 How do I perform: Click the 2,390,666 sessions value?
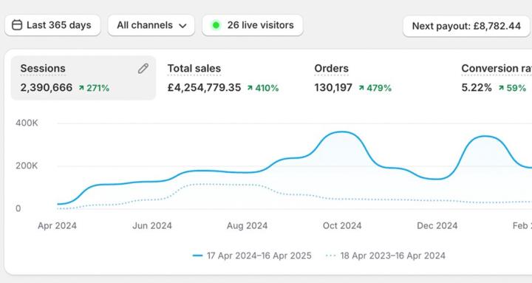(x=47, y=87)
